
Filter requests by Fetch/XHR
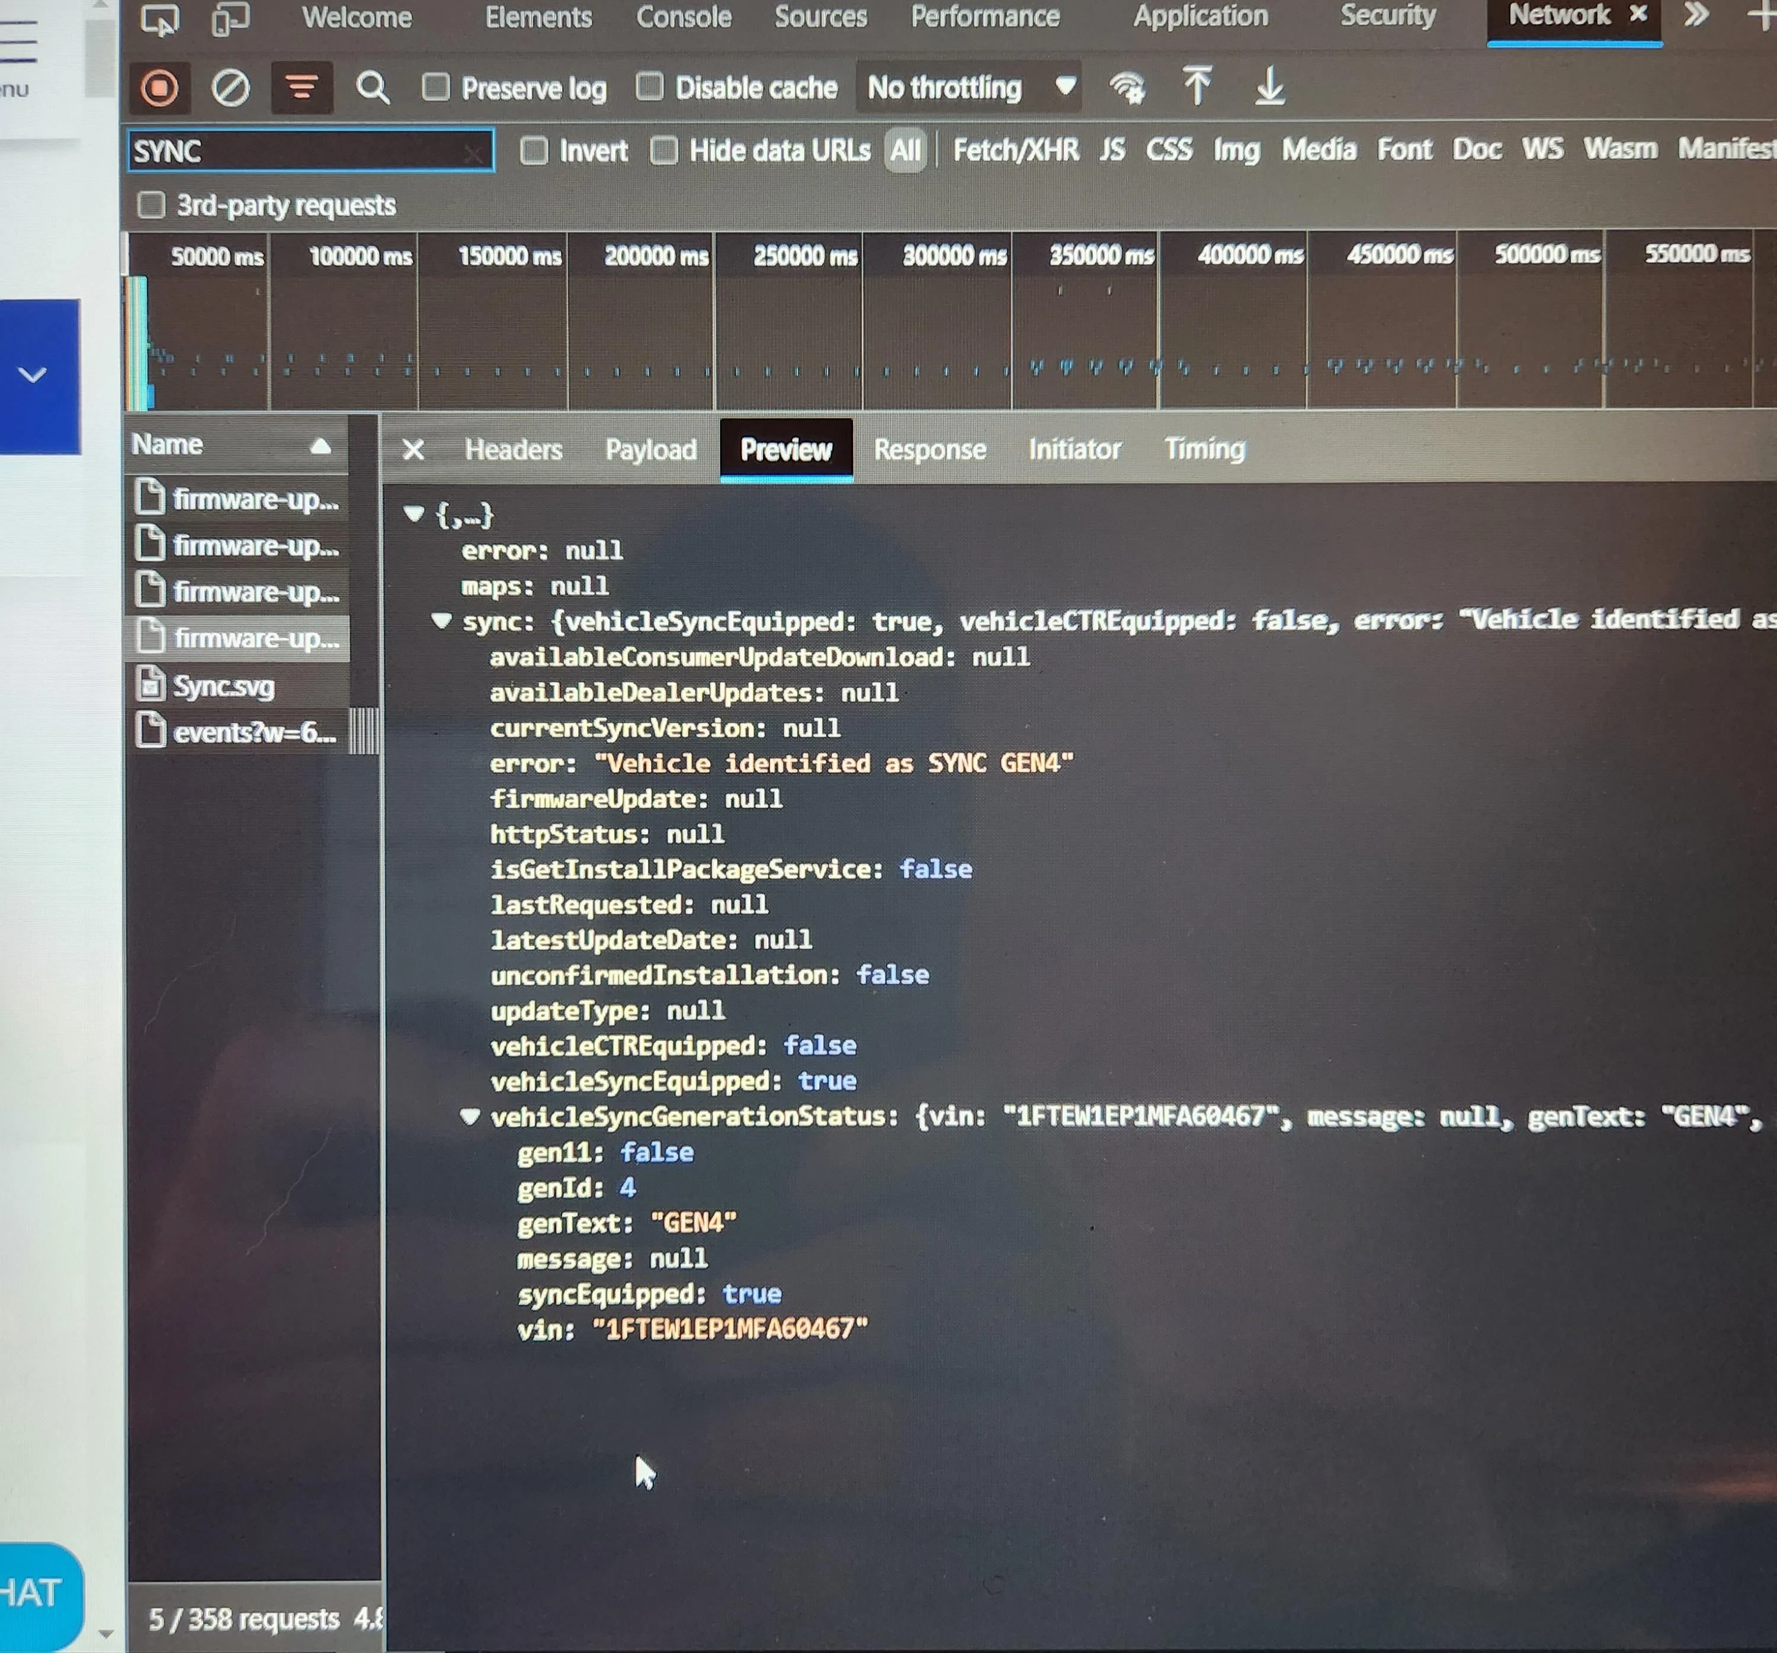click(1015, 149)
